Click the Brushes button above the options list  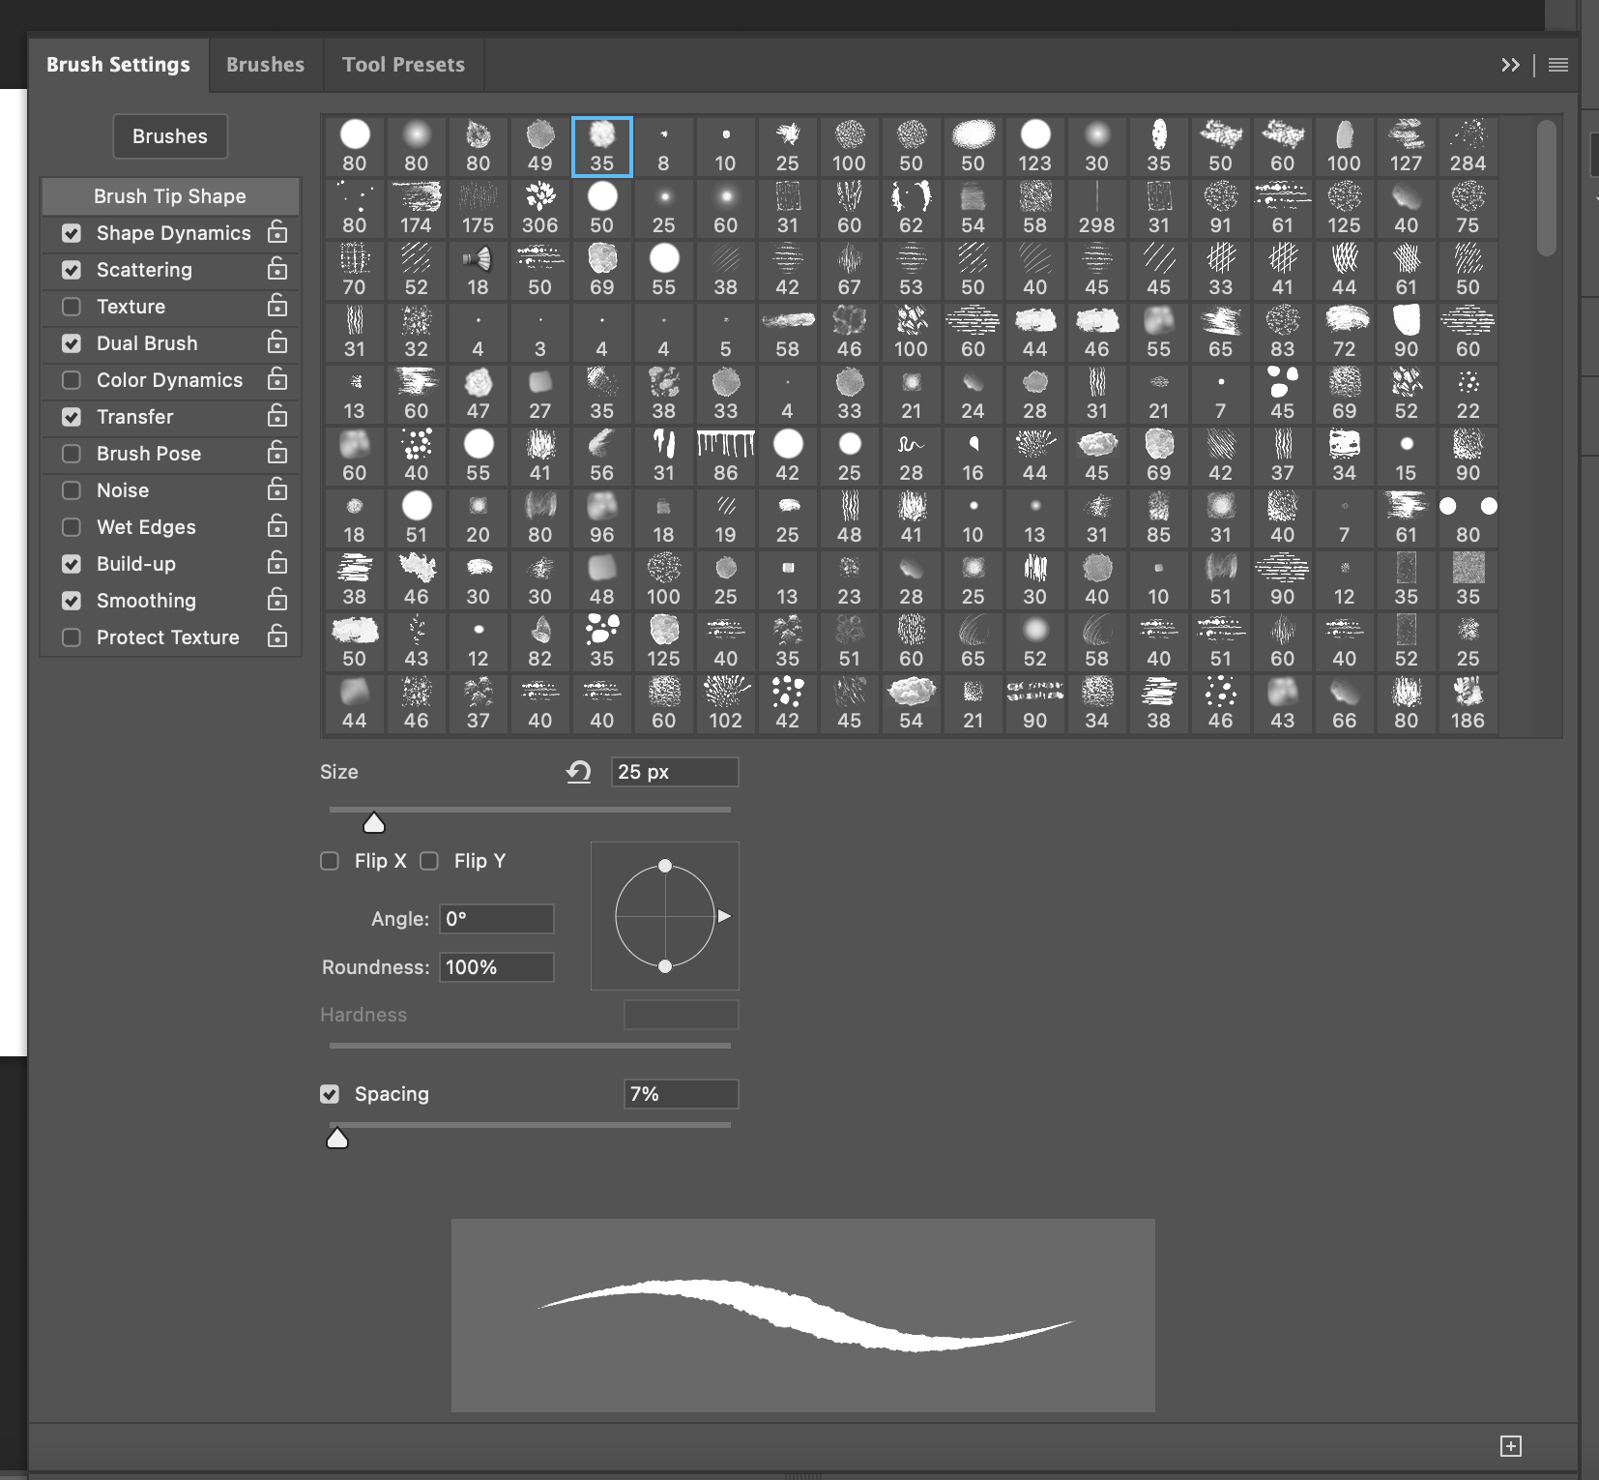pos(169,136)
